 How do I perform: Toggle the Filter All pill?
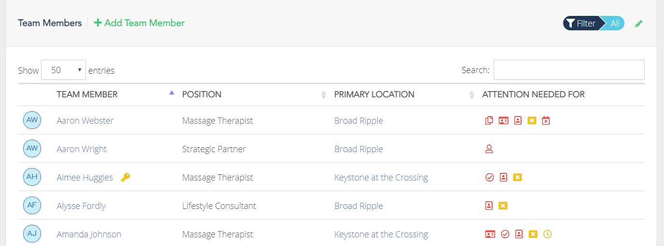pyautogui.click(x=594, y=23)
